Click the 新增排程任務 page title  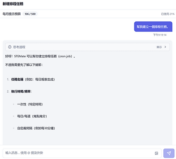13,4
